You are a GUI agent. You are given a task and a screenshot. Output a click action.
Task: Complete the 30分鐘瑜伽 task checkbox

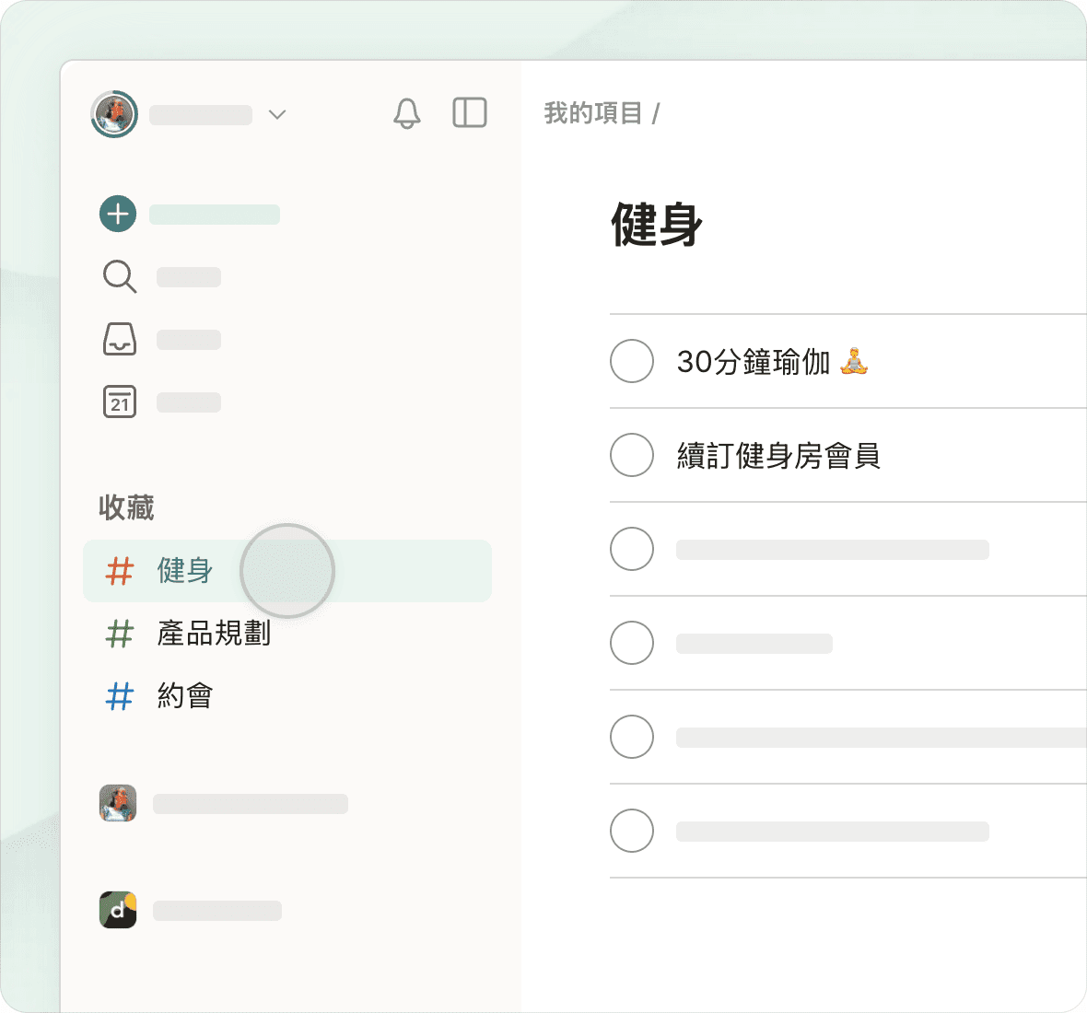point(632,361)
